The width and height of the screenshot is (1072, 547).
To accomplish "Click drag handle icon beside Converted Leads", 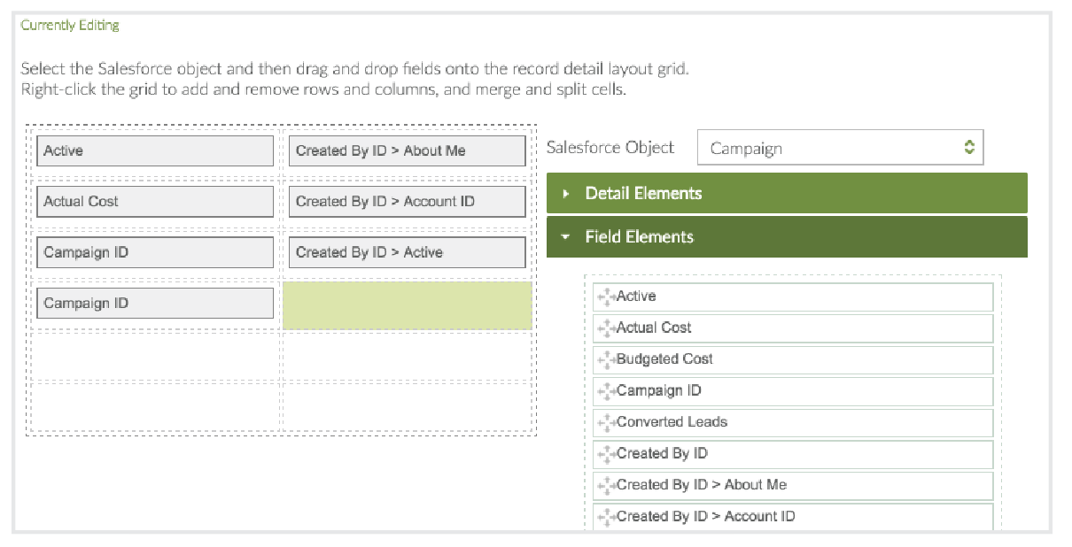I will coord(606,423).
